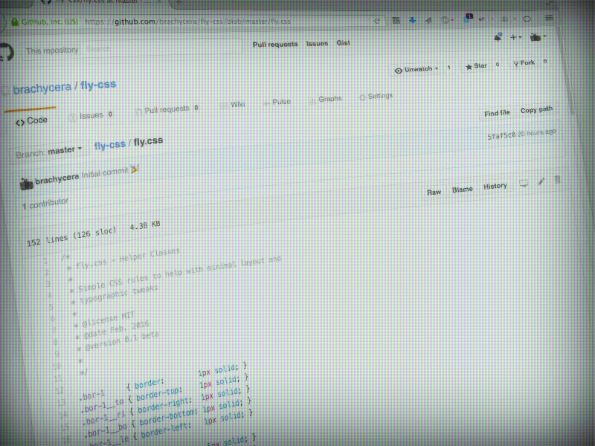595x446 pixels.
Task: Select the repository Issues 0 tab
Action: 90,115
